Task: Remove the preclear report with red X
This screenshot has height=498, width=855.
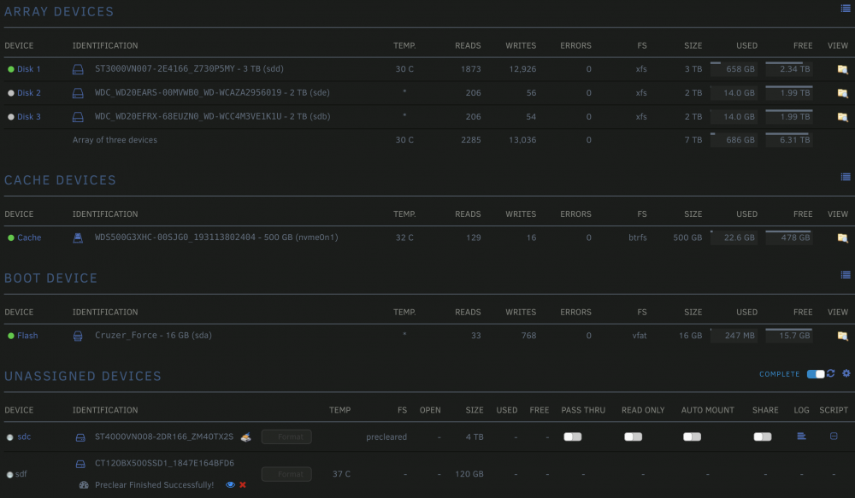Action: click(243, 484)
